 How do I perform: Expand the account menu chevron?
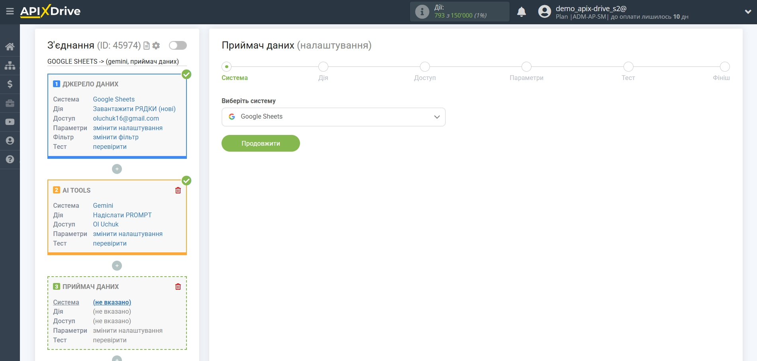(x=748, y=12)
